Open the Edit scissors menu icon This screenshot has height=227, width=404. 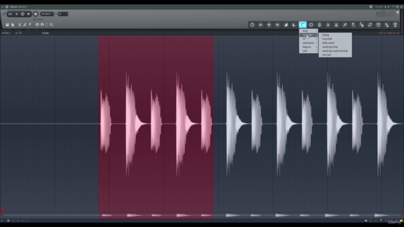pos(20,25)
